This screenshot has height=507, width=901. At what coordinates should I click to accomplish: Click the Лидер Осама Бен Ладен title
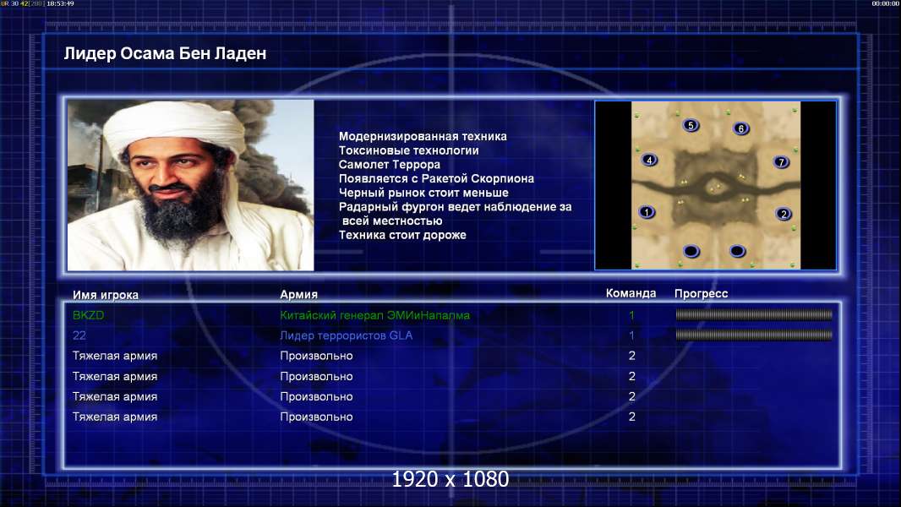[x=165, y=53]
